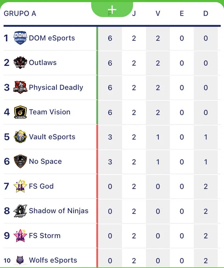The width and height of the screenshot is (224, 268).
Task: Click the DOM eSports team logo
Action: tap(20, 38)
